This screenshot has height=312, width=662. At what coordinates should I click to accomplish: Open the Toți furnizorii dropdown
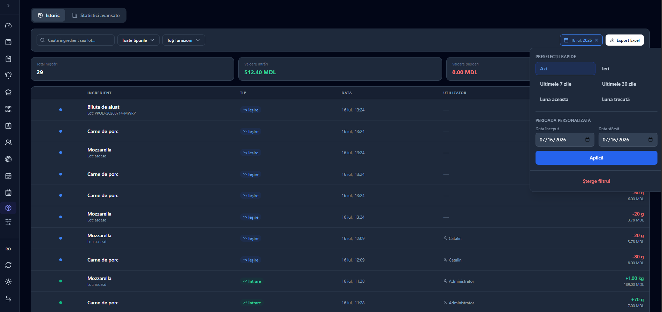pyautogui.click(x=184, y=40)
